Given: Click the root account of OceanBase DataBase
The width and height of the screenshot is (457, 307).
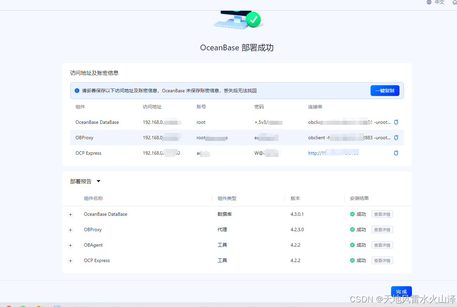Looking at the screenshot, I should [201, 122].
